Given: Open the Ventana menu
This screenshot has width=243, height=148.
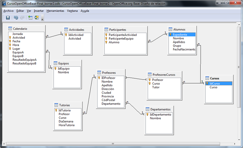Looking at the screenshot, I should click(x=72, y=11).
